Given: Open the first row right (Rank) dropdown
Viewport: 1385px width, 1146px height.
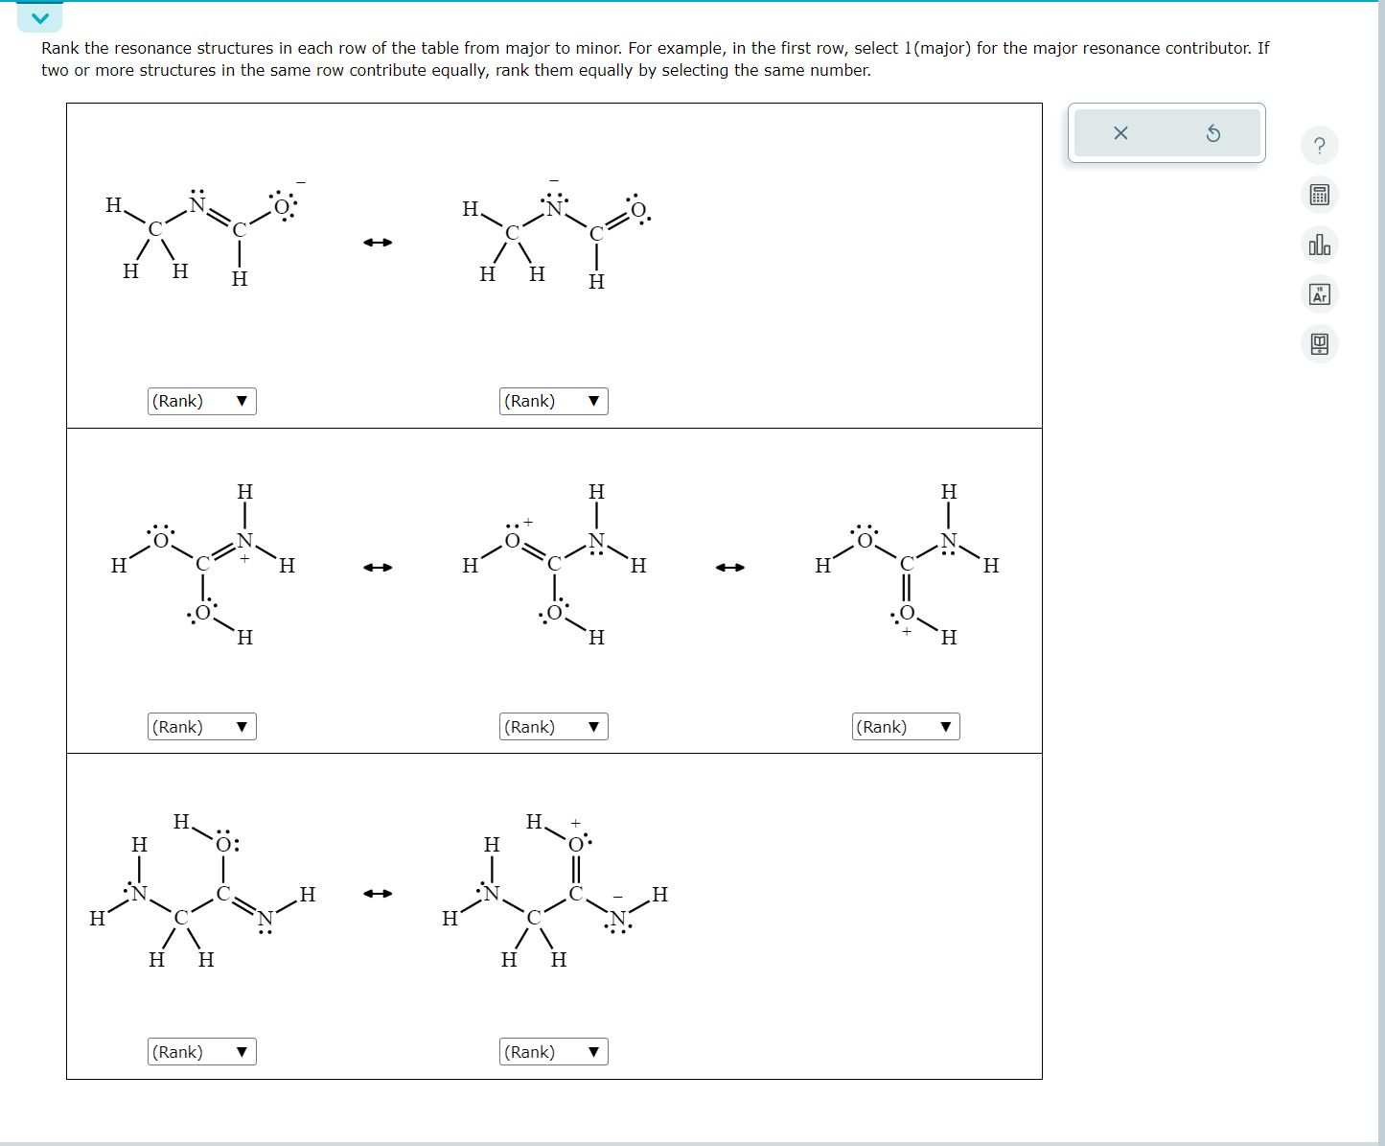Looking at the screenshot, I should 552,401.
